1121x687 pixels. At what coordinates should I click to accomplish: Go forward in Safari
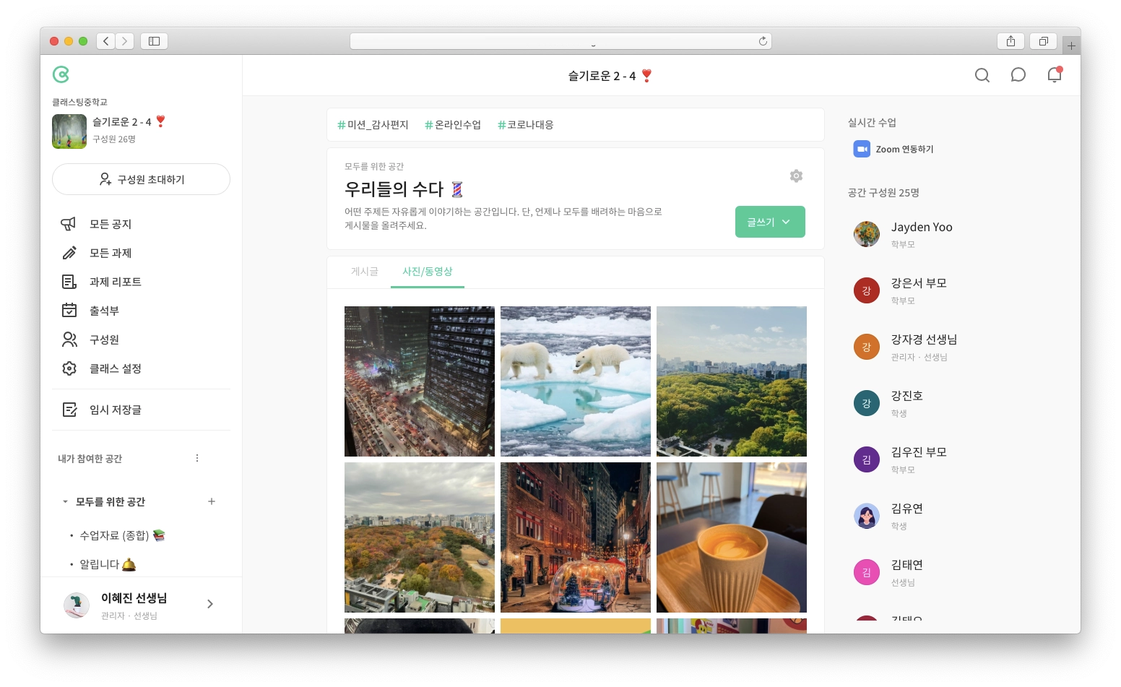(125, 41)
